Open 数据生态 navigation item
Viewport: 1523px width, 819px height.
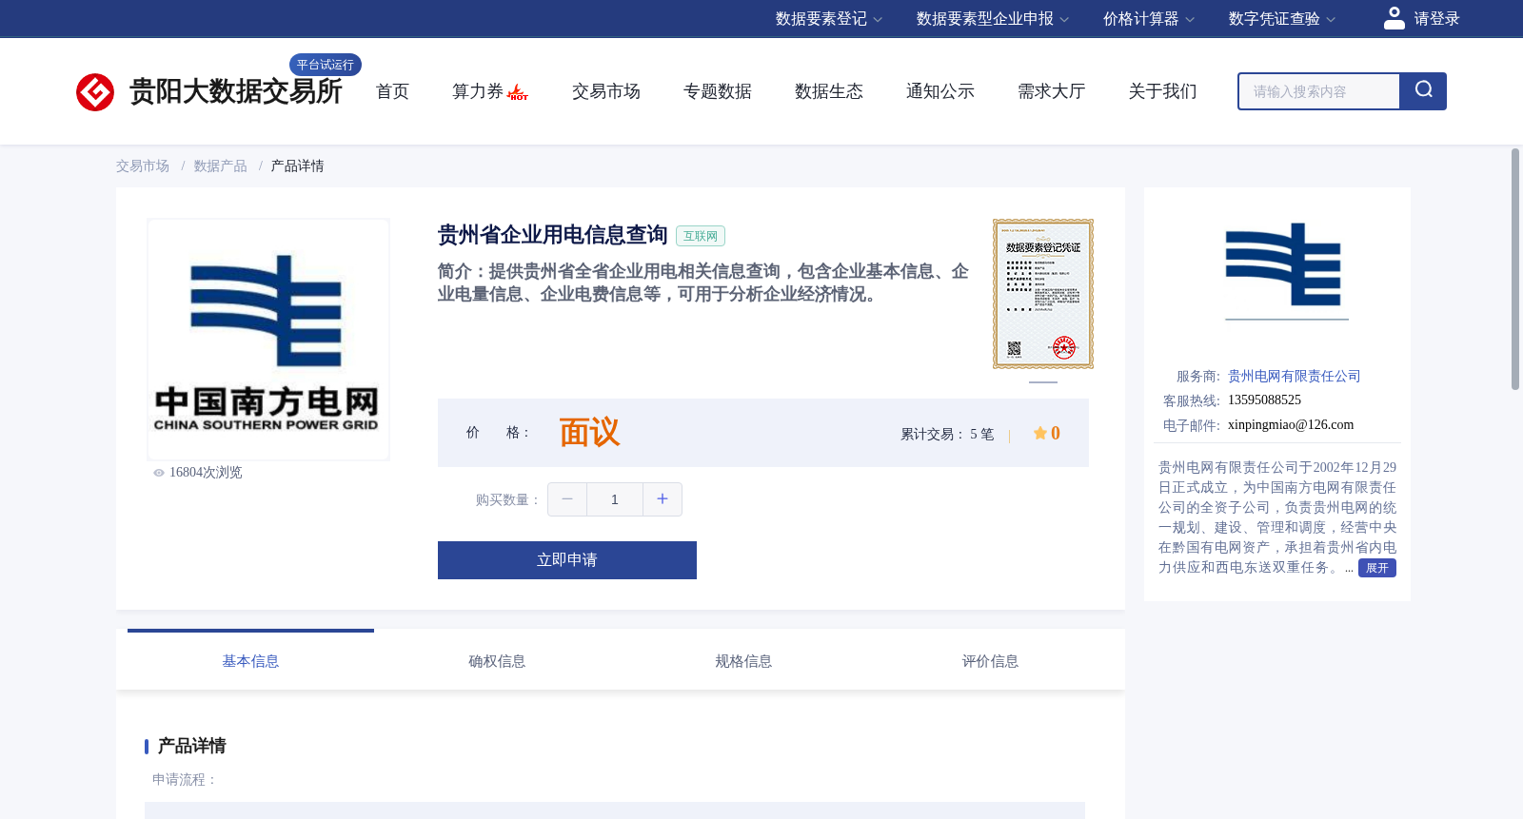(x=829, y=91)
